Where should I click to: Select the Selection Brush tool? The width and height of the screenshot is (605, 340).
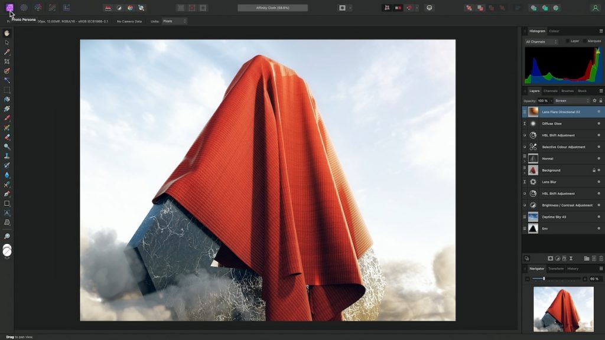[x=7, y=71]
